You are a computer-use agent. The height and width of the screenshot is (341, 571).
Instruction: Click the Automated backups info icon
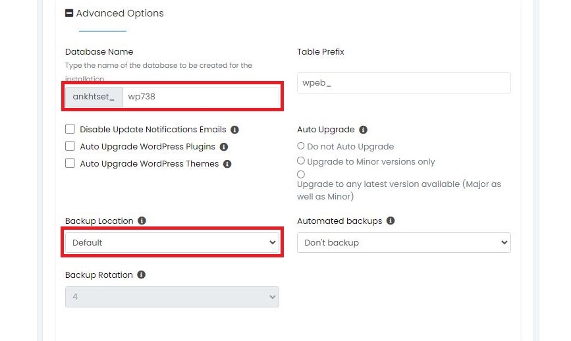click(x=391, y=221)
